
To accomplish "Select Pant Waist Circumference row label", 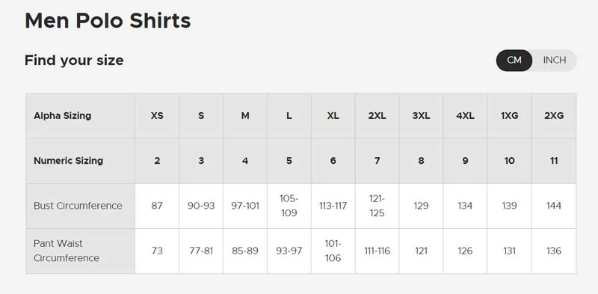I will pyautogui.click(x=67, y=251).
